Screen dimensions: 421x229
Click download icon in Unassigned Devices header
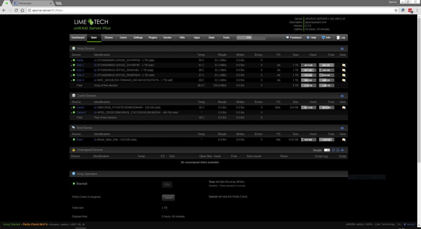pyautogui.click(x=342, y=150)
